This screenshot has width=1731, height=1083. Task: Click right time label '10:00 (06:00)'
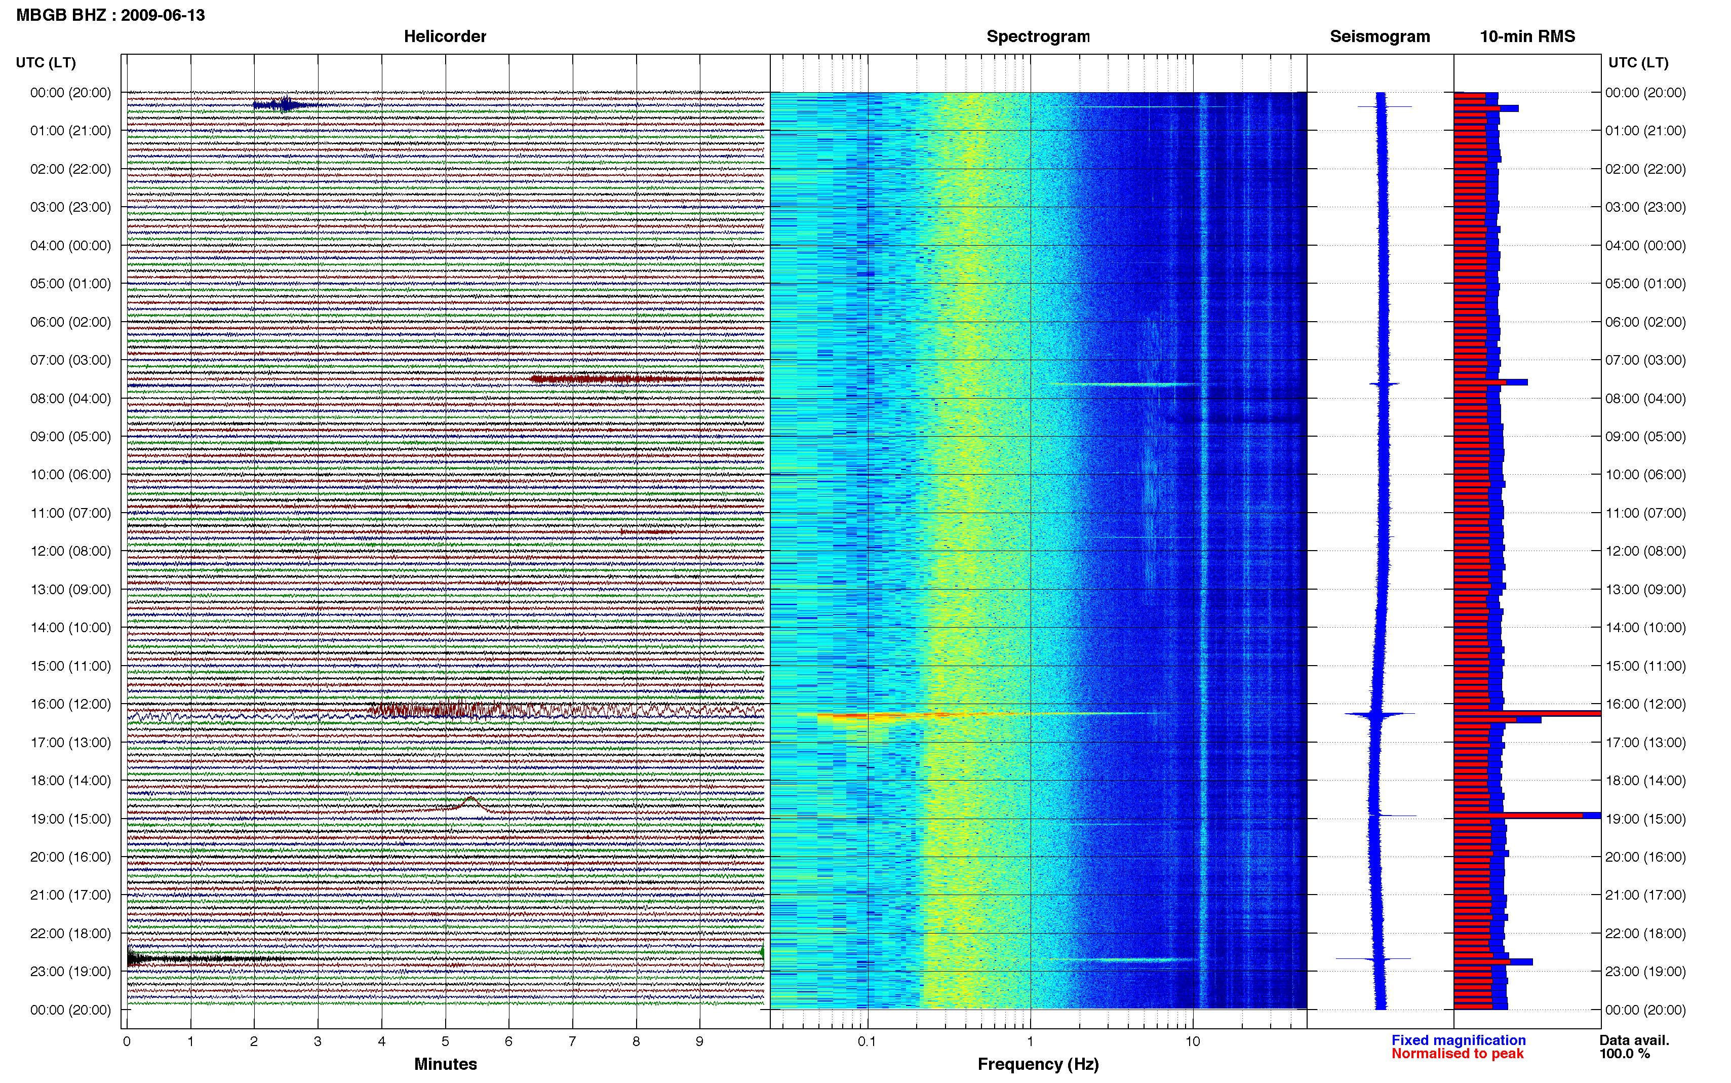coord(1645,474)
